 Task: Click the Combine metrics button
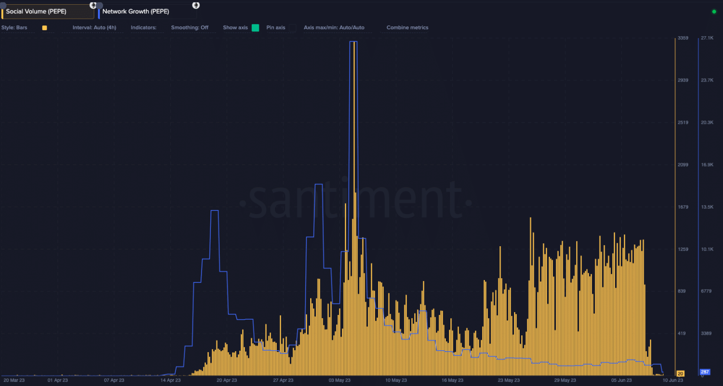[x=407, y=28]
